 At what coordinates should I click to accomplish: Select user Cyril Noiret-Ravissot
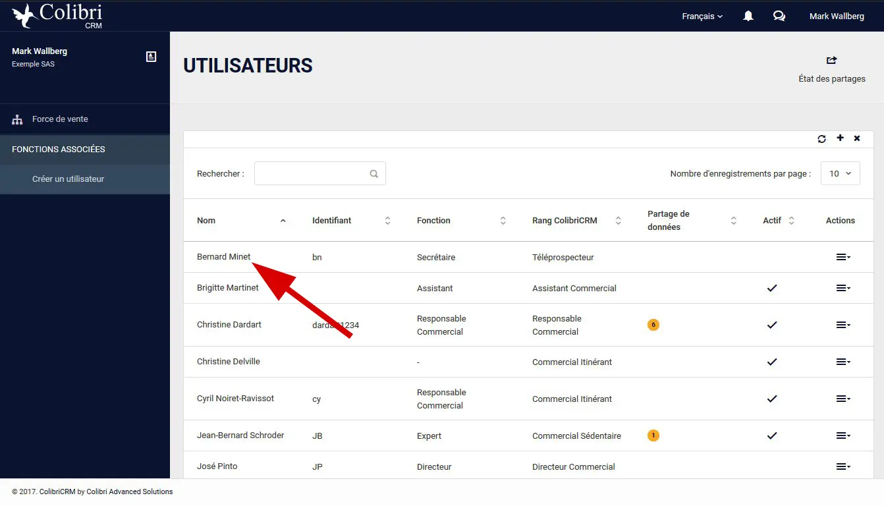click(235, 399)
